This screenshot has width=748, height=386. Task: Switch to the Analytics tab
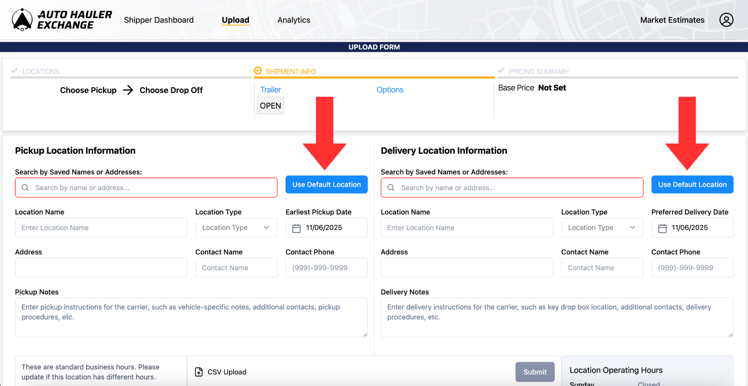coord(294,20)
